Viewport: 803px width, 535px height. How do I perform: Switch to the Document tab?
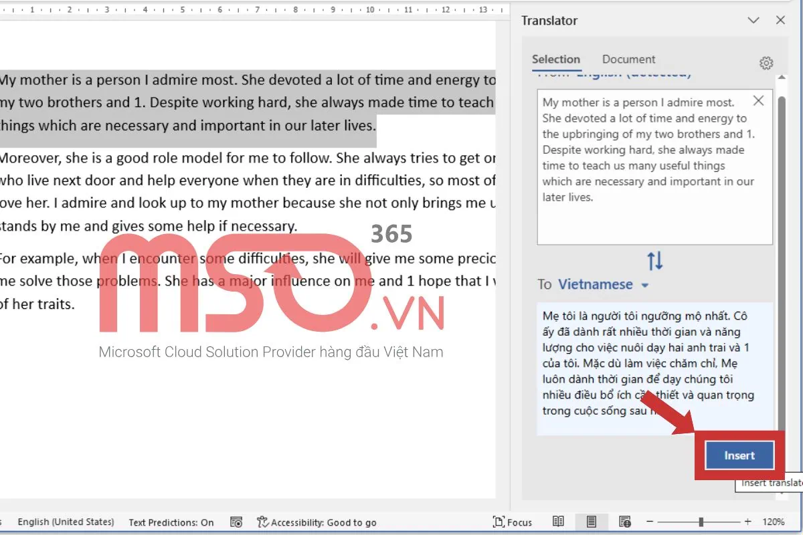[628, 60]
